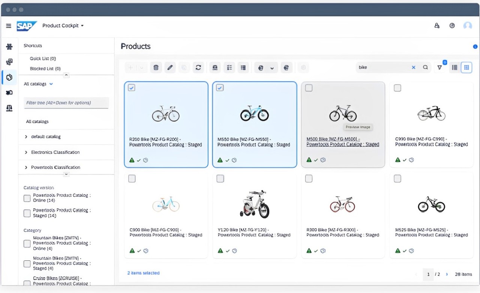This screenshot has height=293, width=480.
Task: Click the SAP logo
Action: click(27, 26)
